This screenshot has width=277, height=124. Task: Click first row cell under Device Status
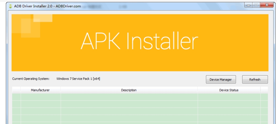(229, 97)
